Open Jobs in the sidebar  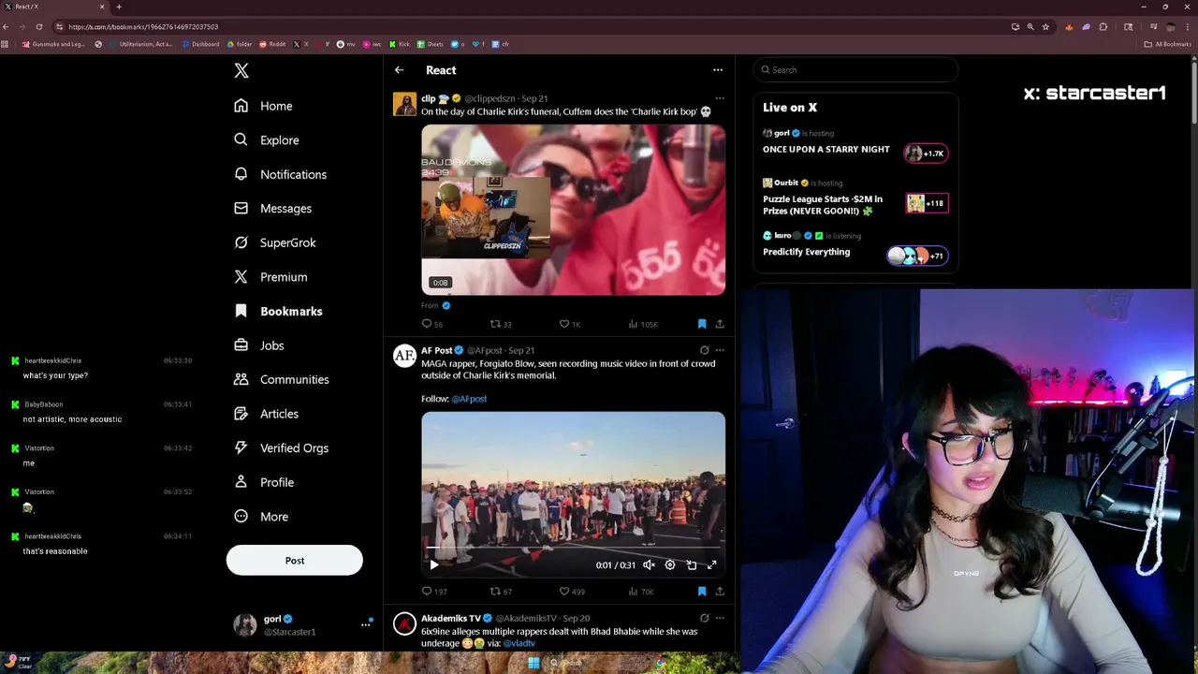tap(259, 345)
